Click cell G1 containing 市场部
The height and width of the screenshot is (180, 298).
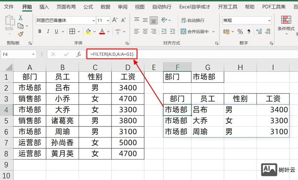pos(207,77)
